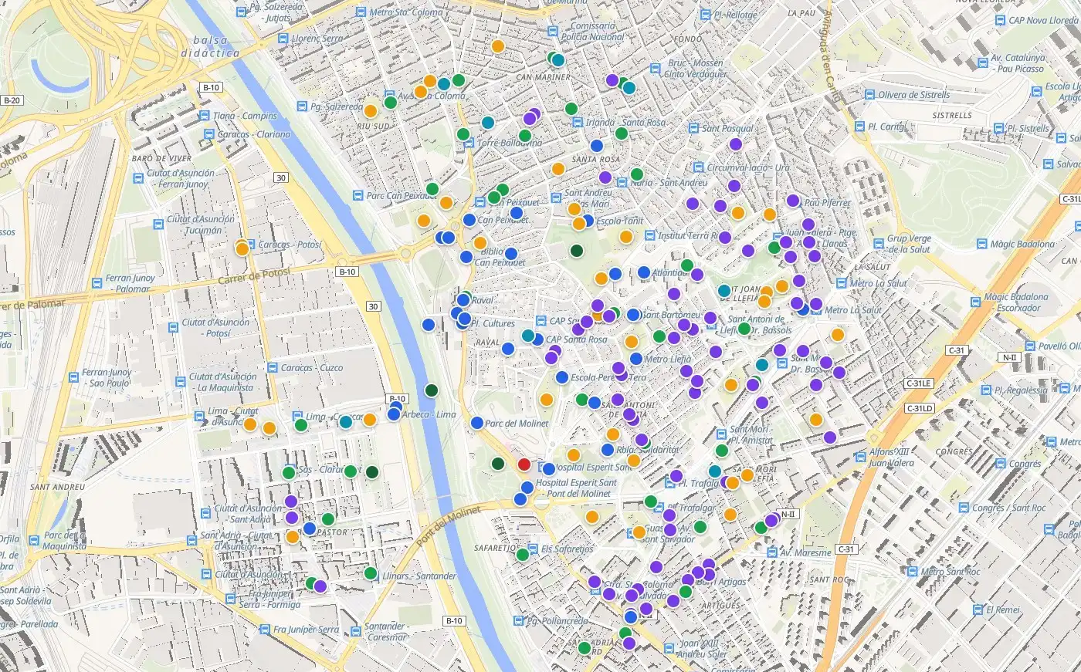
Task: Click the Comissaria Policia Nacional stop icon
Action: (x=552, y=31)
